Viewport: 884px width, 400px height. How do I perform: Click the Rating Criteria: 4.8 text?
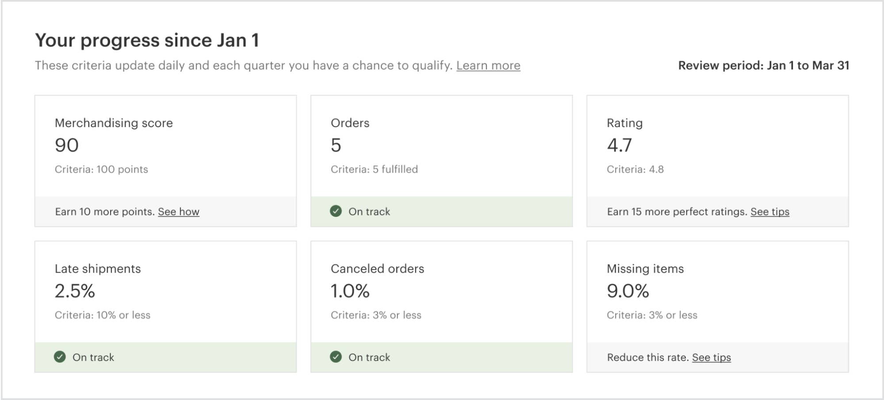635,169
